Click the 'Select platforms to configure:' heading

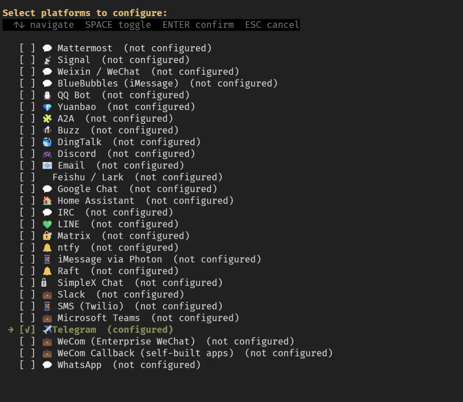pyautogui.click(x=85, y=13)
